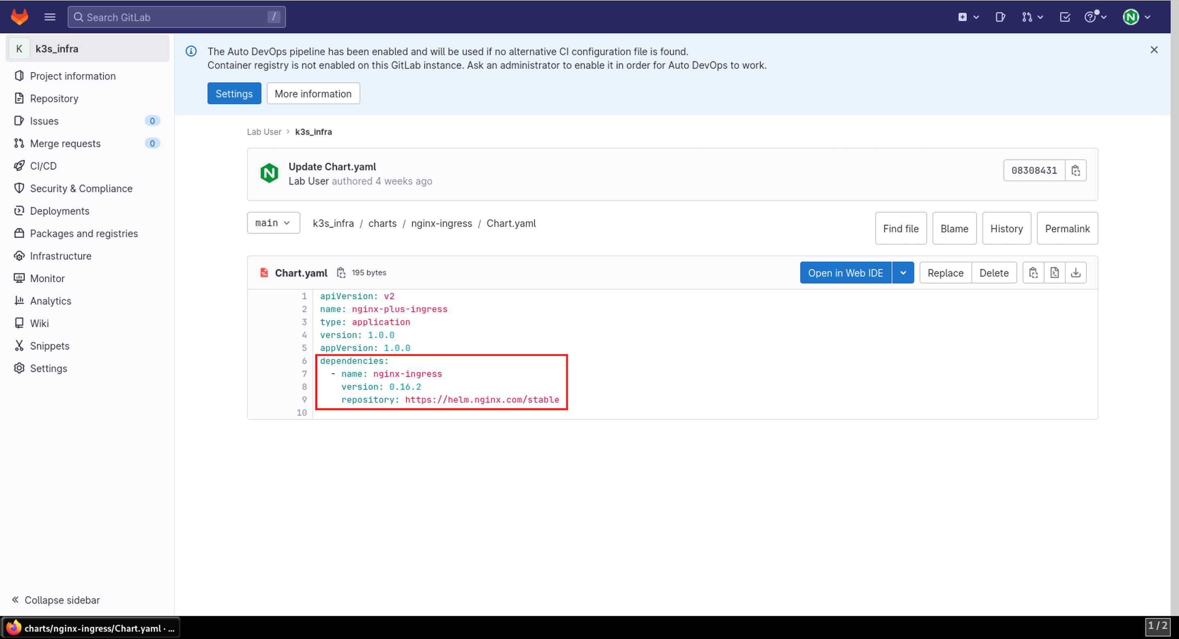Copy file contents icon
Screen dimensions: 1179x639
pos(1033,272)
